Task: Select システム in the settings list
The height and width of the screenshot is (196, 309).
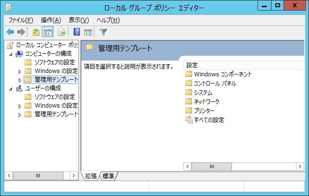Action: (x=203, y=93)
